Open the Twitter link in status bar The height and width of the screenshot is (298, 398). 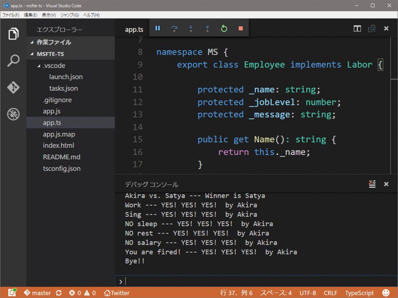(116, 293)
